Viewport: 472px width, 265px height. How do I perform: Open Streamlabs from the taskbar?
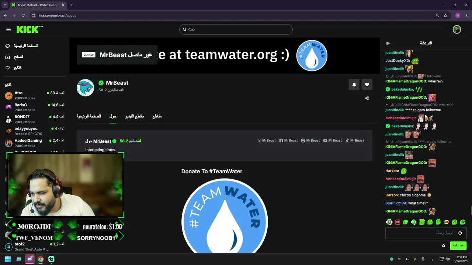point(51,259)
